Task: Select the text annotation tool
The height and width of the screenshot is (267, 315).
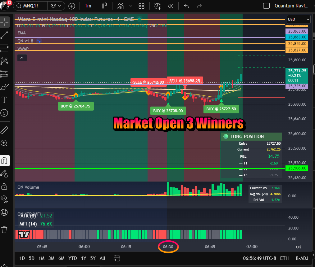Action: click(x=5, y=100)
